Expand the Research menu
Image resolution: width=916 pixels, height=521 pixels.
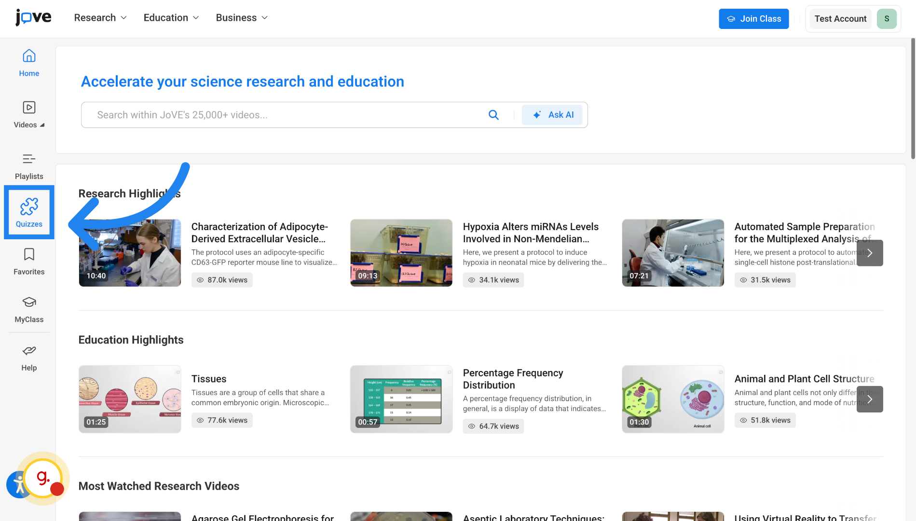[x=100, y=18]
